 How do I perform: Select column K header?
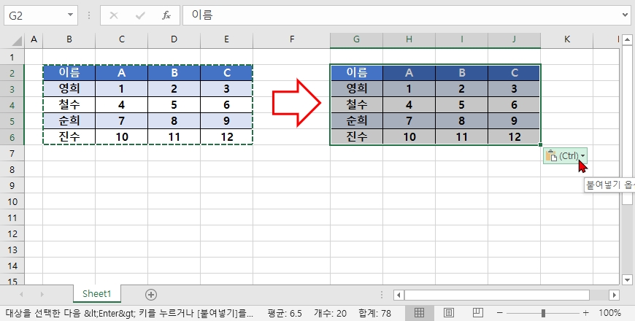coord(566,39)
